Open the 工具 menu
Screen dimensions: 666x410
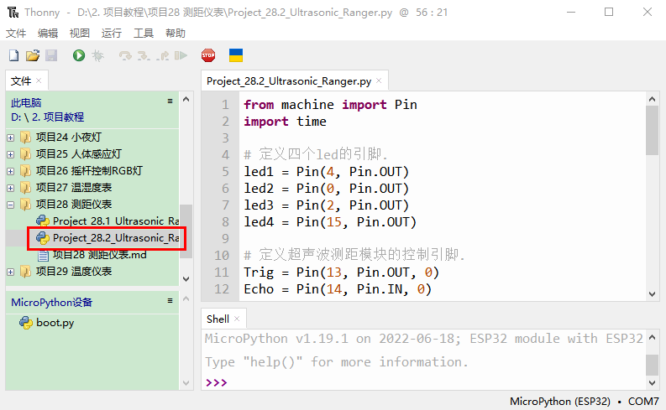tap(144, 33)
